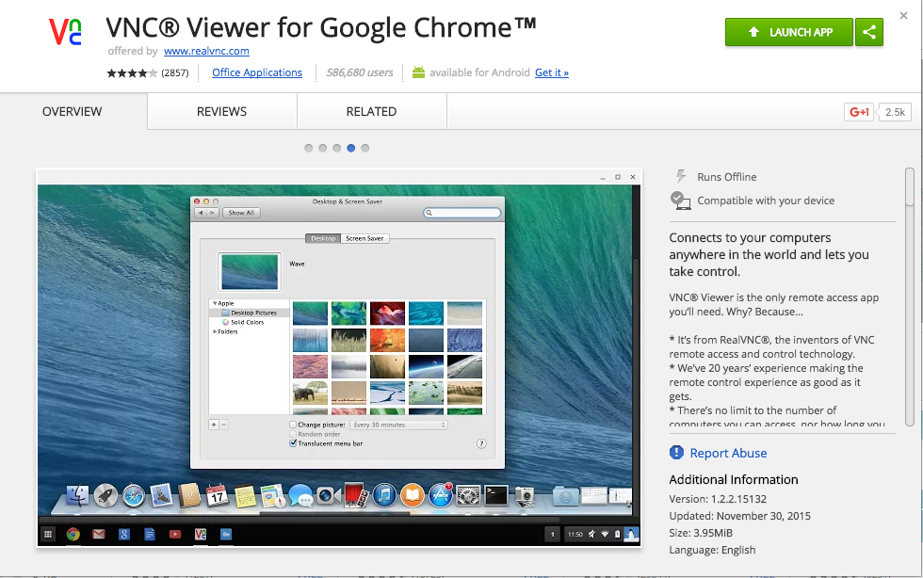Enable the Change picture checkbox

pos(294,425)
